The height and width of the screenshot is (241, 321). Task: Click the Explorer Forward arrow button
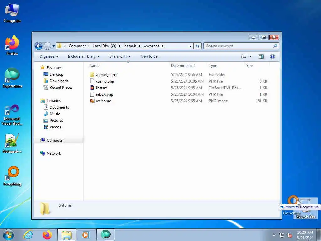47,46
